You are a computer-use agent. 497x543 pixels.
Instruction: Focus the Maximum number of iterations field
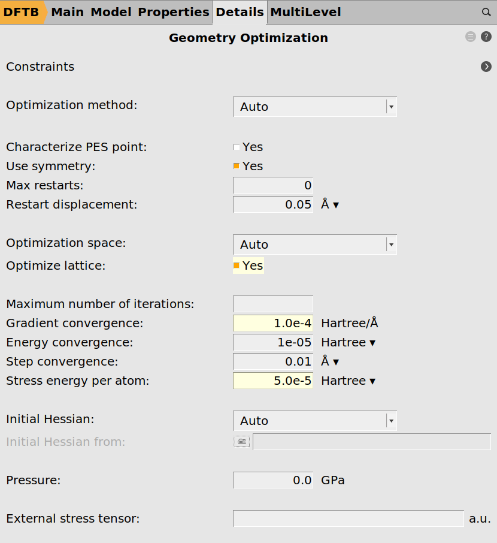tap(273, 304)
